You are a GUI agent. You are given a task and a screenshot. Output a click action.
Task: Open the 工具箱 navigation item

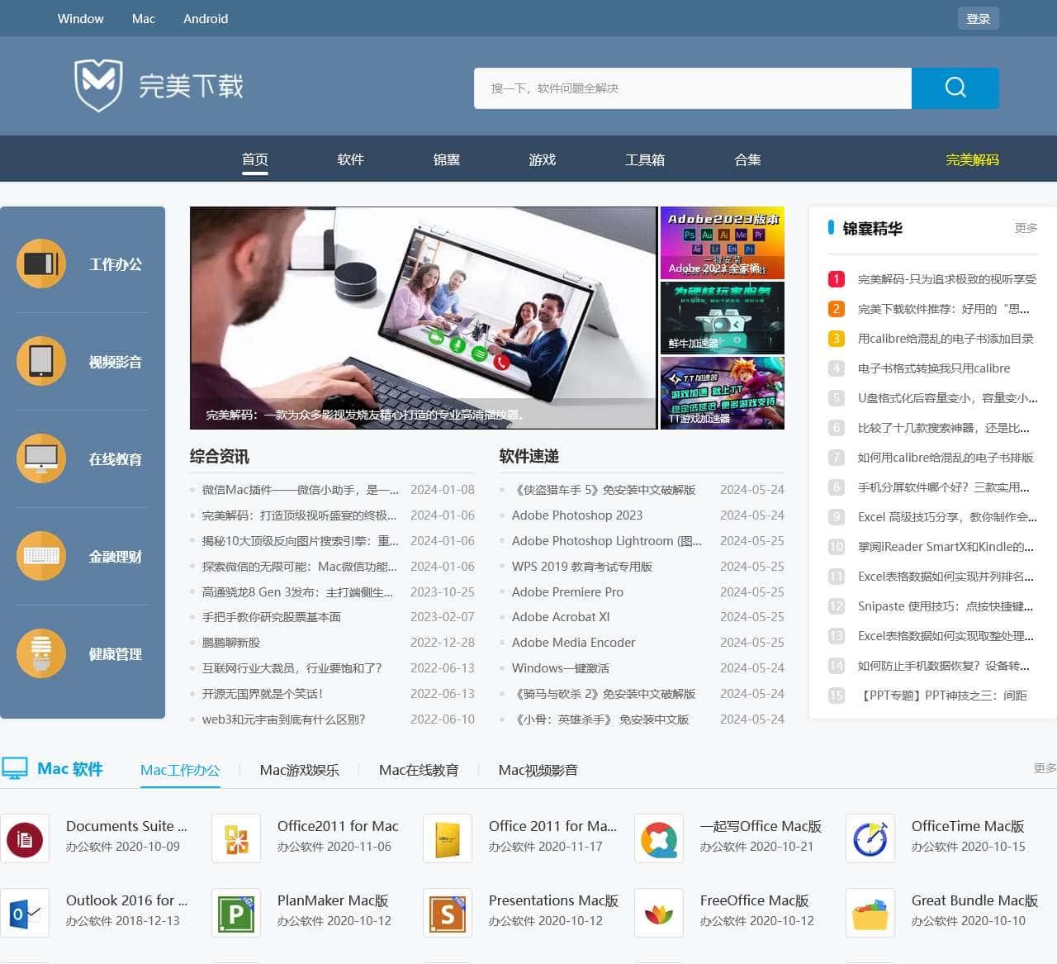tap(644, 159)
